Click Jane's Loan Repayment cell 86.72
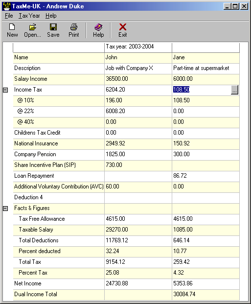Viewport: 251px width, 304px height. pyautogui.click(x=205, y=176)
